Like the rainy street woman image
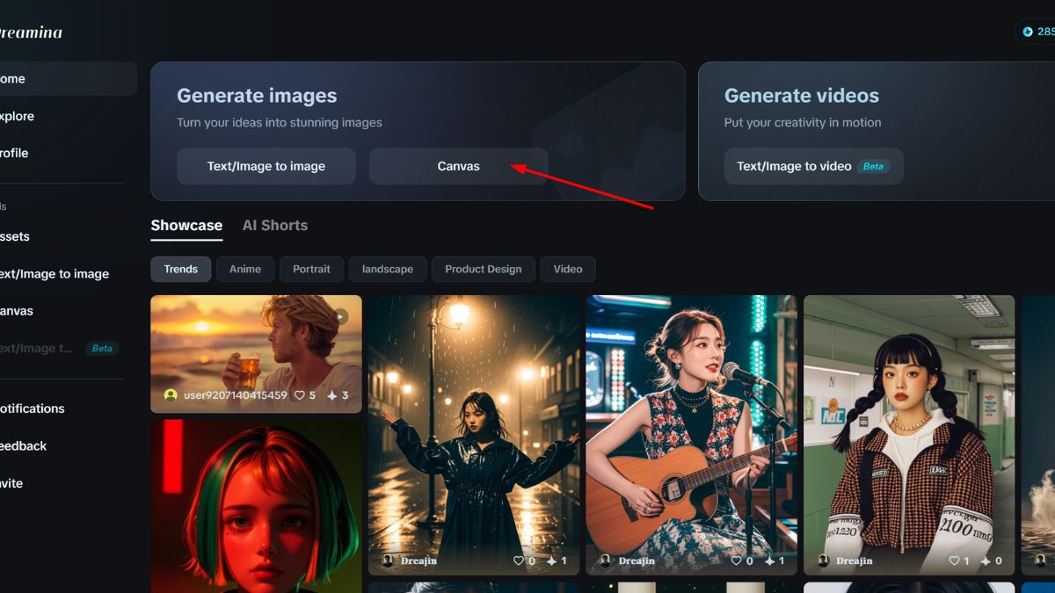The image size is (1055, 593). coord(519,560)
